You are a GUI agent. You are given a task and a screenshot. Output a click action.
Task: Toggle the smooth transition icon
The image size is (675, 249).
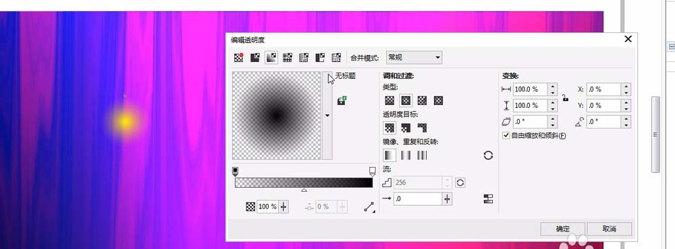coord(488,199)
